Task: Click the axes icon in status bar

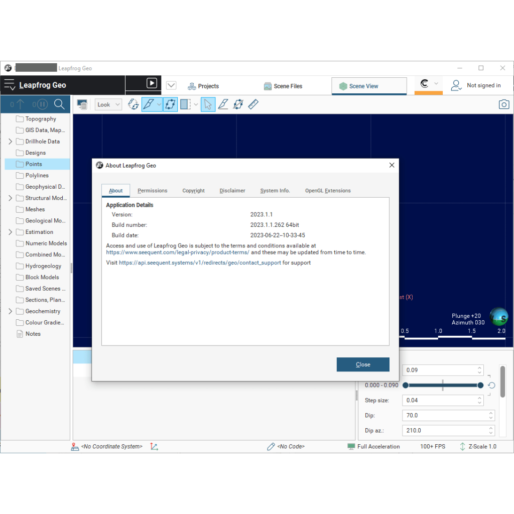Action: 154,446
